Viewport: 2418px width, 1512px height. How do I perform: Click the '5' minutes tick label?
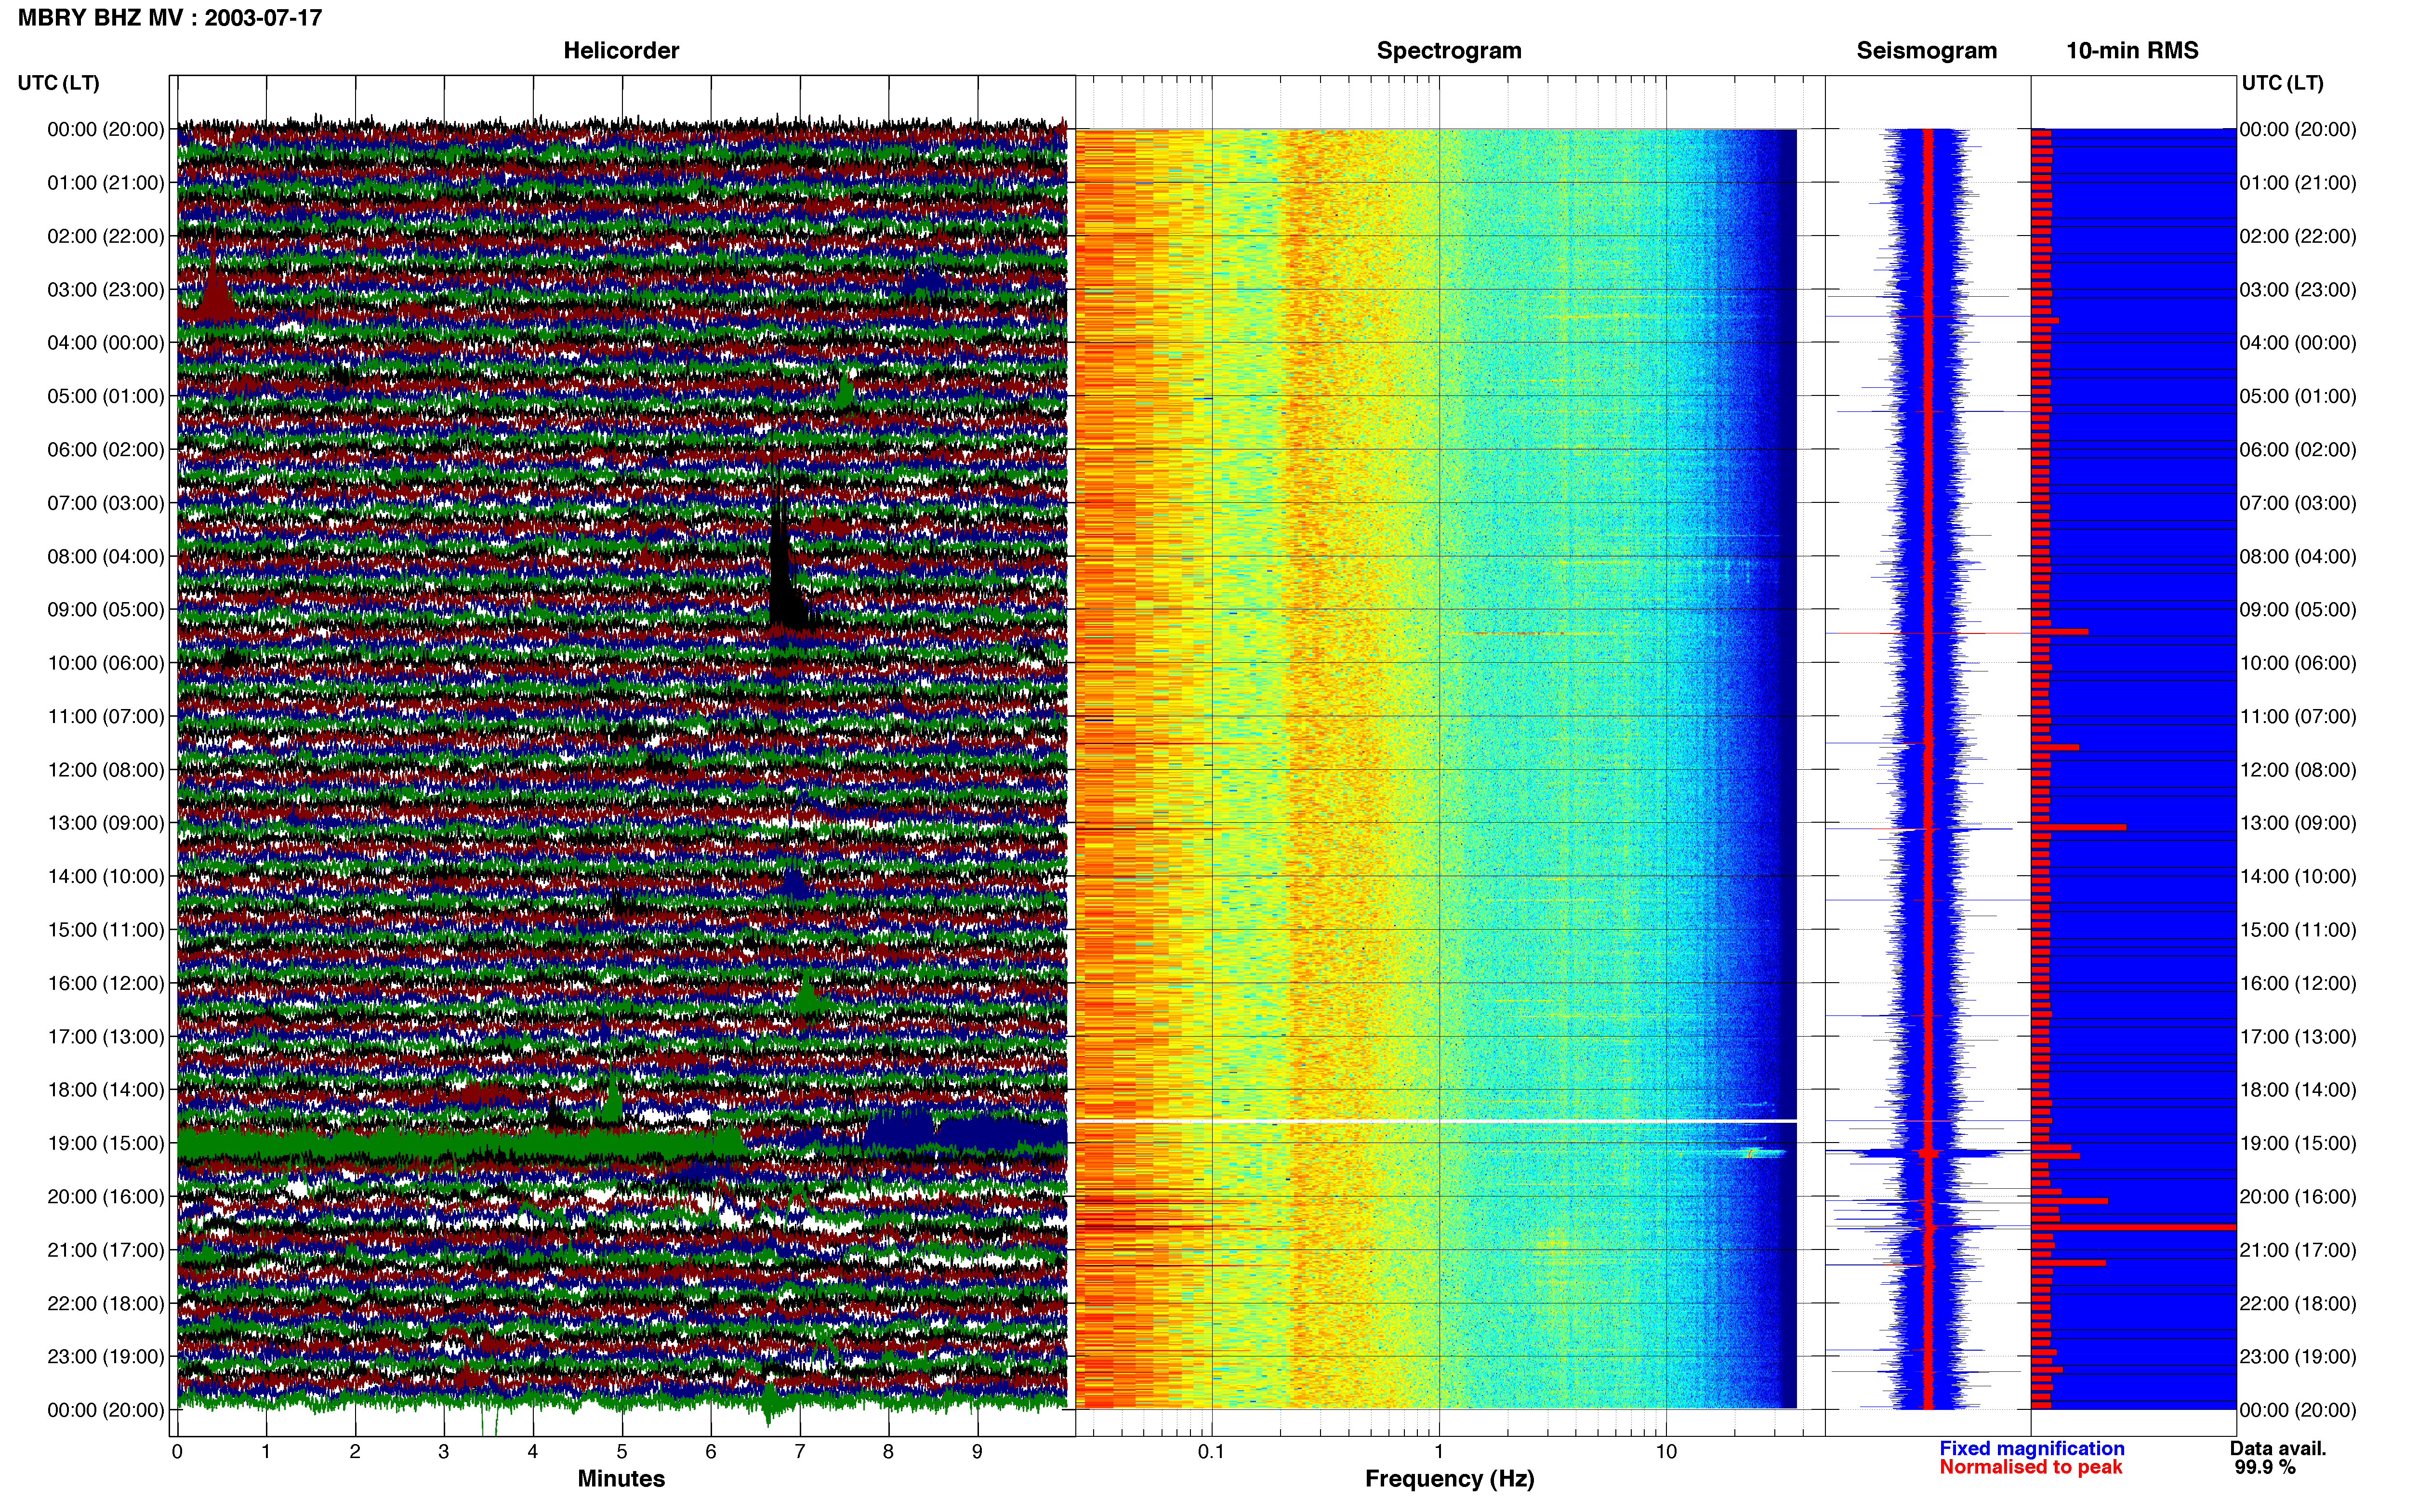point(622,1452)
